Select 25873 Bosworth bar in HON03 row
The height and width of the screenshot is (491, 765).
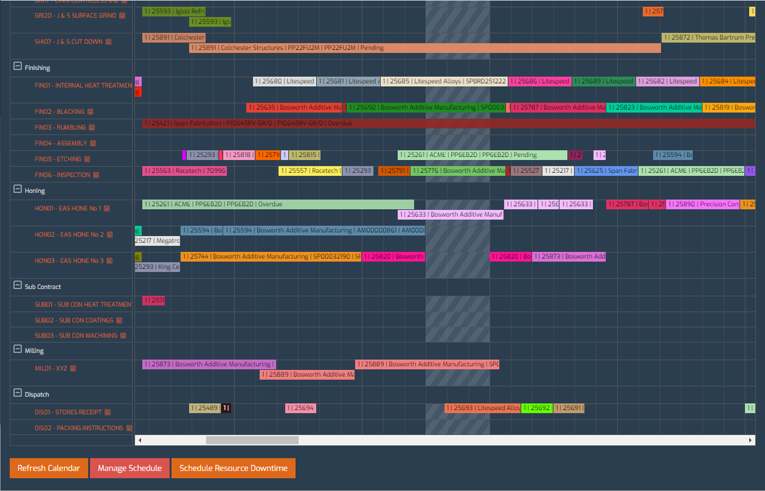pos(569,256)
